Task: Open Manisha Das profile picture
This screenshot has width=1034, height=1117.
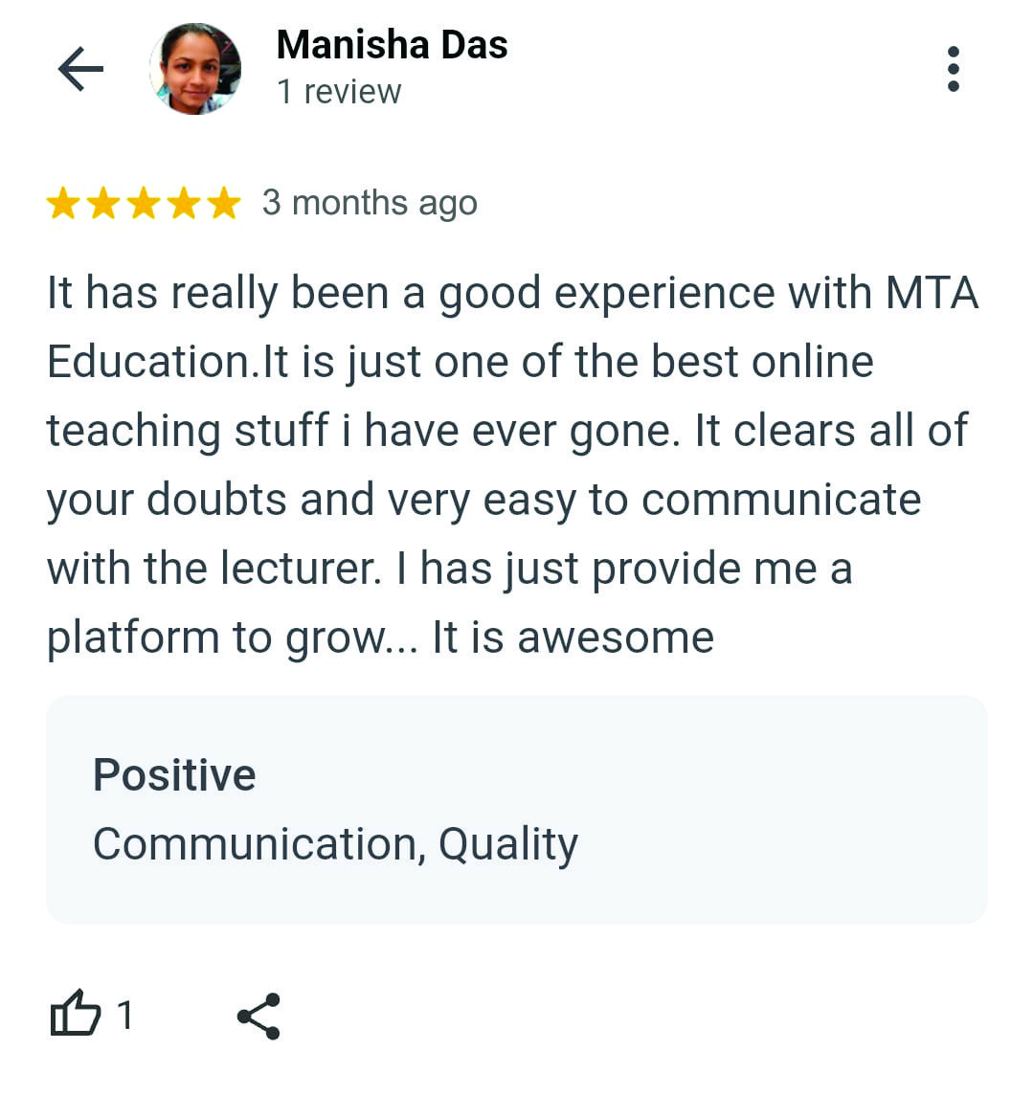Action: point(195,69)
